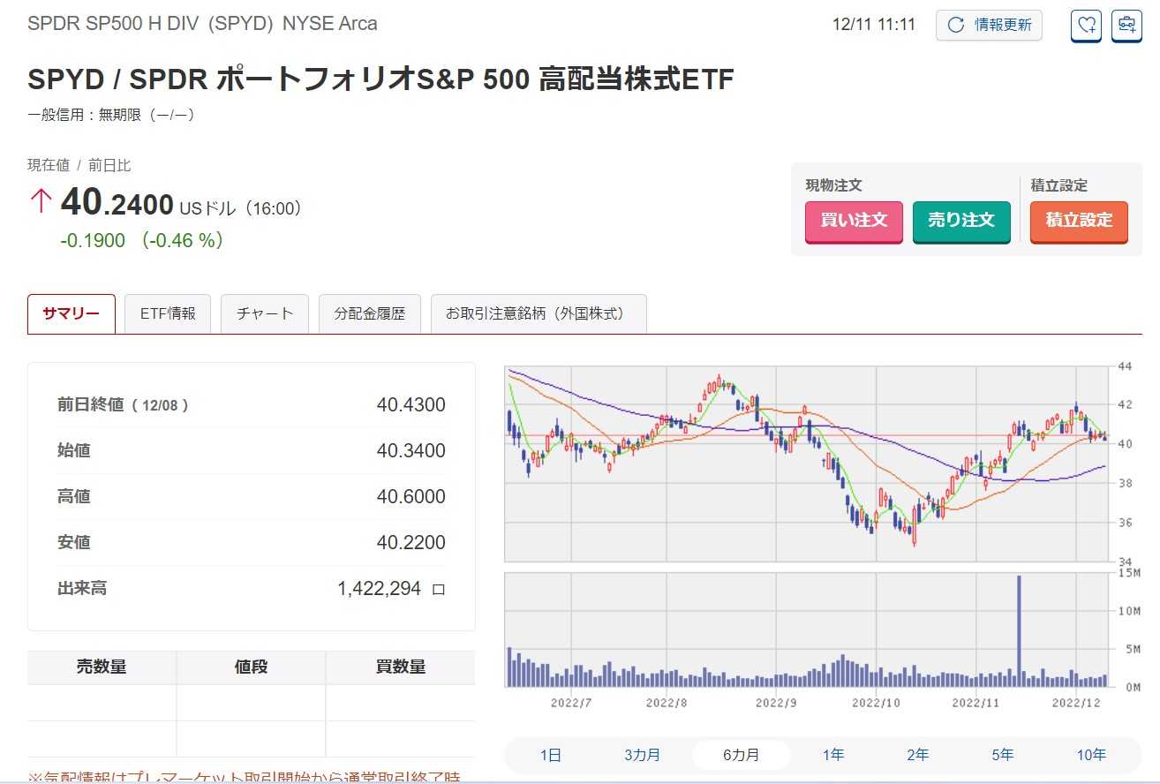This screenshot has height=784, width=1160.
Task: Click the 売数量 column header
Action: coord(102,667)
